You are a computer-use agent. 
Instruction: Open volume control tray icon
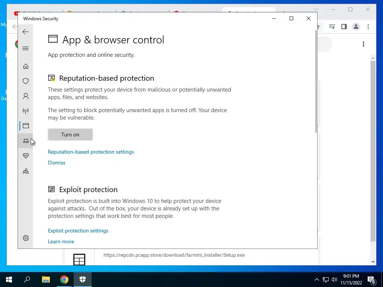[x=334, y=280]
